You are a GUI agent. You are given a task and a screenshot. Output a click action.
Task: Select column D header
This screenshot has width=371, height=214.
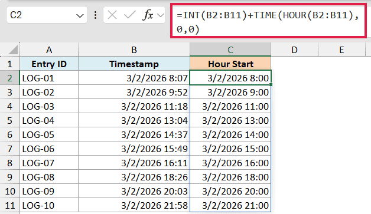click(x=294, y=50)
